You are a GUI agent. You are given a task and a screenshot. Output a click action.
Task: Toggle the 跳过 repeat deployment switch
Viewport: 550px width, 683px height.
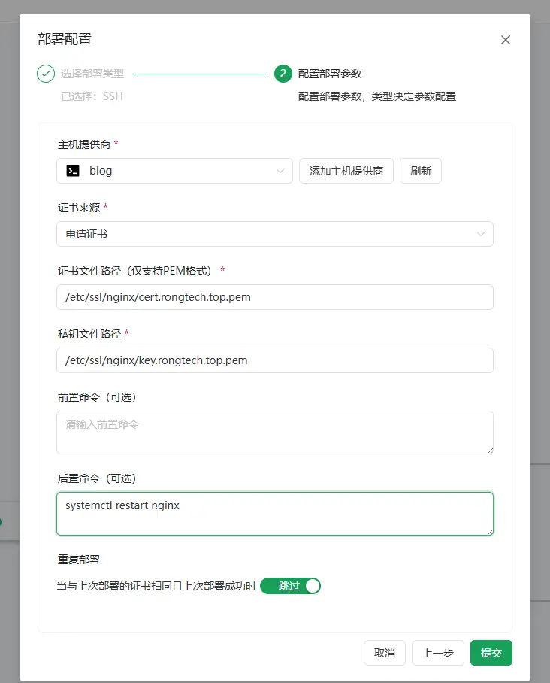(290, 586)
